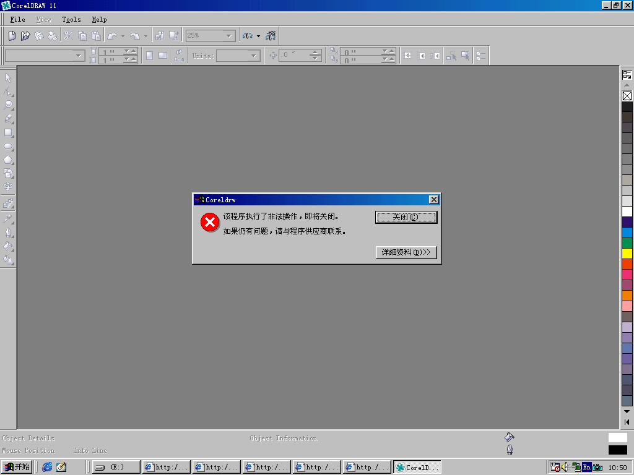Select the Interactive Fill tool
Screen dimensions: 634x475
8,260
